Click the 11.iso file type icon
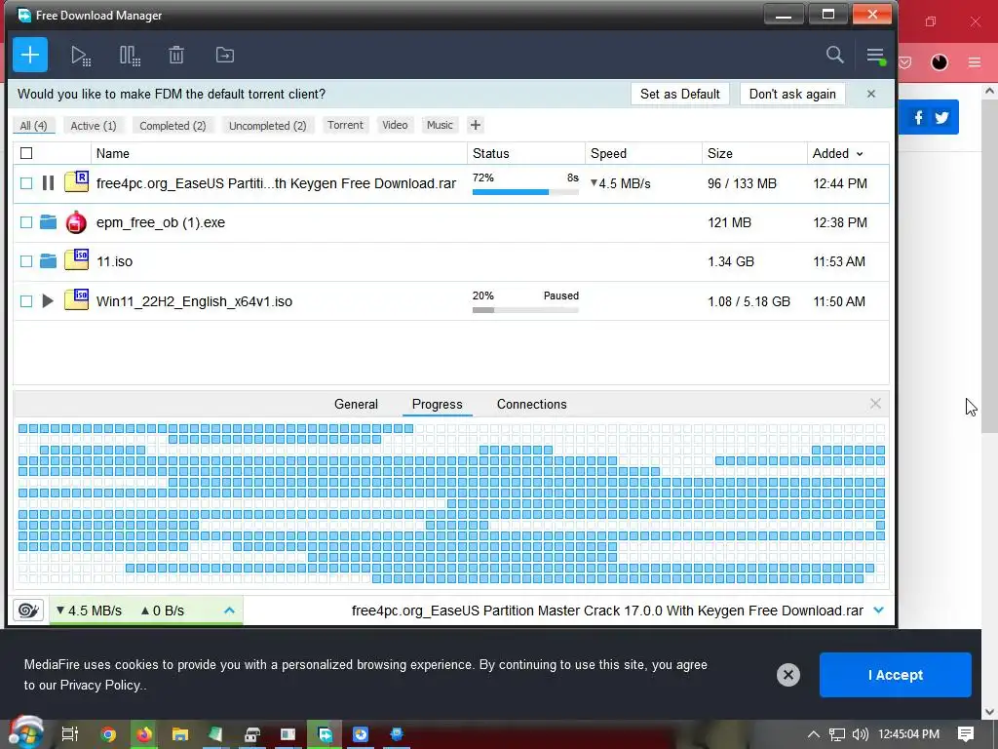Viewport: 998px width, 749px height. (76, 259)
